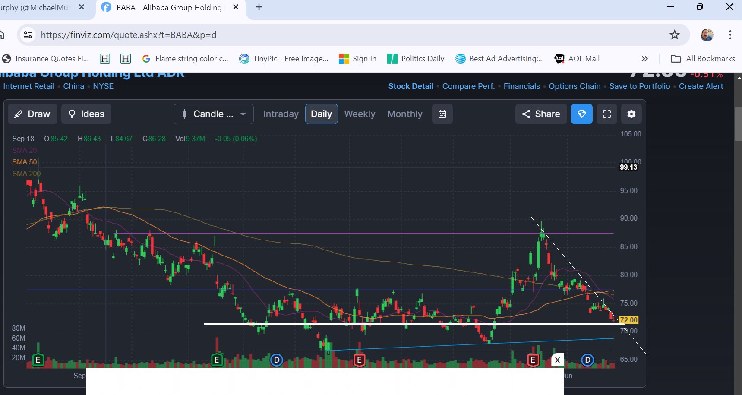This screenshot has width=742, height=395.
Task: Open the Ideas panel
Action: (86, 114)
